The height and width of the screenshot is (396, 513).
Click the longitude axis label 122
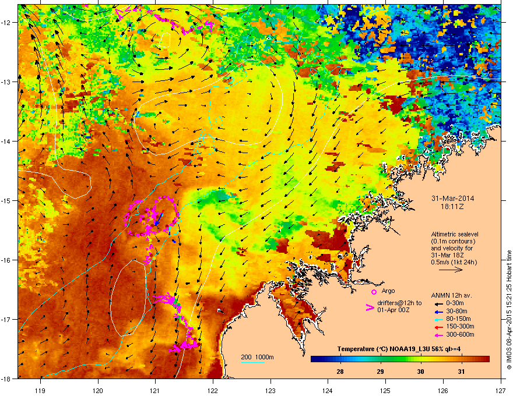(213, 390)
